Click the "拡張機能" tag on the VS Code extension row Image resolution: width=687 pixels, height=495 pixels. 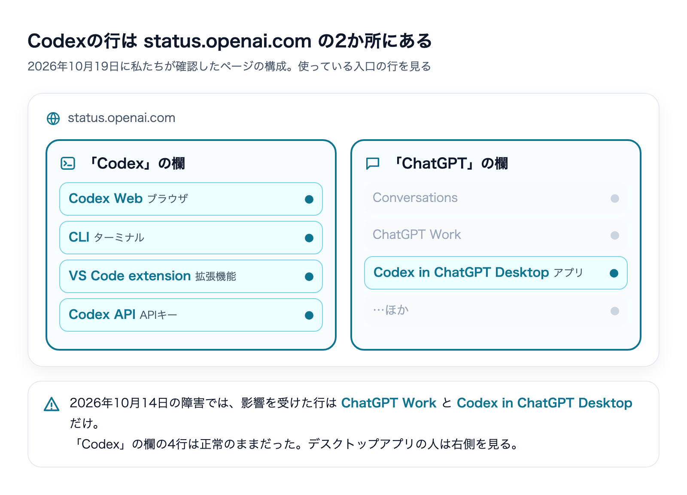click(216, 276)
